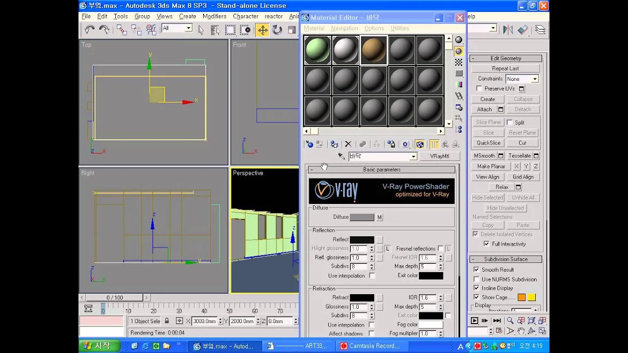Activate the Select and Move tool
The image size is (628, 353).
[262, 30]
